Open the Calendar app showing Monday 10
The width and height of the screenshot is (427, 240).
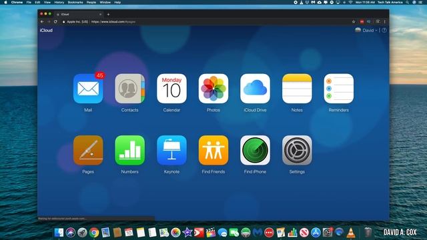tap(171, 89)
